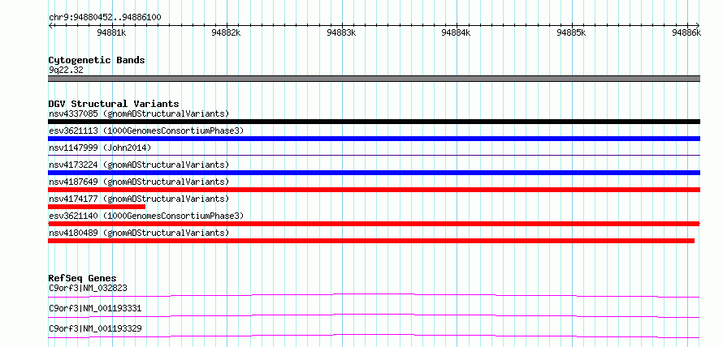This screenshot has height=347, width=723.
Task: Click the 94883k ruler tick label
Action: click(x=341, y=32)
